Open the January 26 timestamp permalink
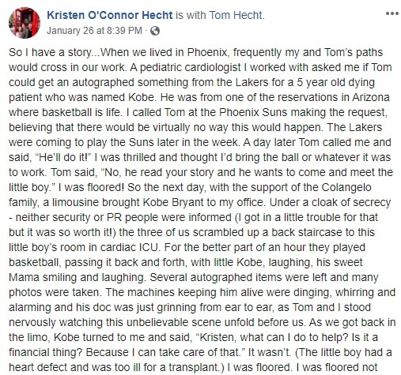Image resolution: width=401 pixels, height=375 pixels. (x=94, y=31)
